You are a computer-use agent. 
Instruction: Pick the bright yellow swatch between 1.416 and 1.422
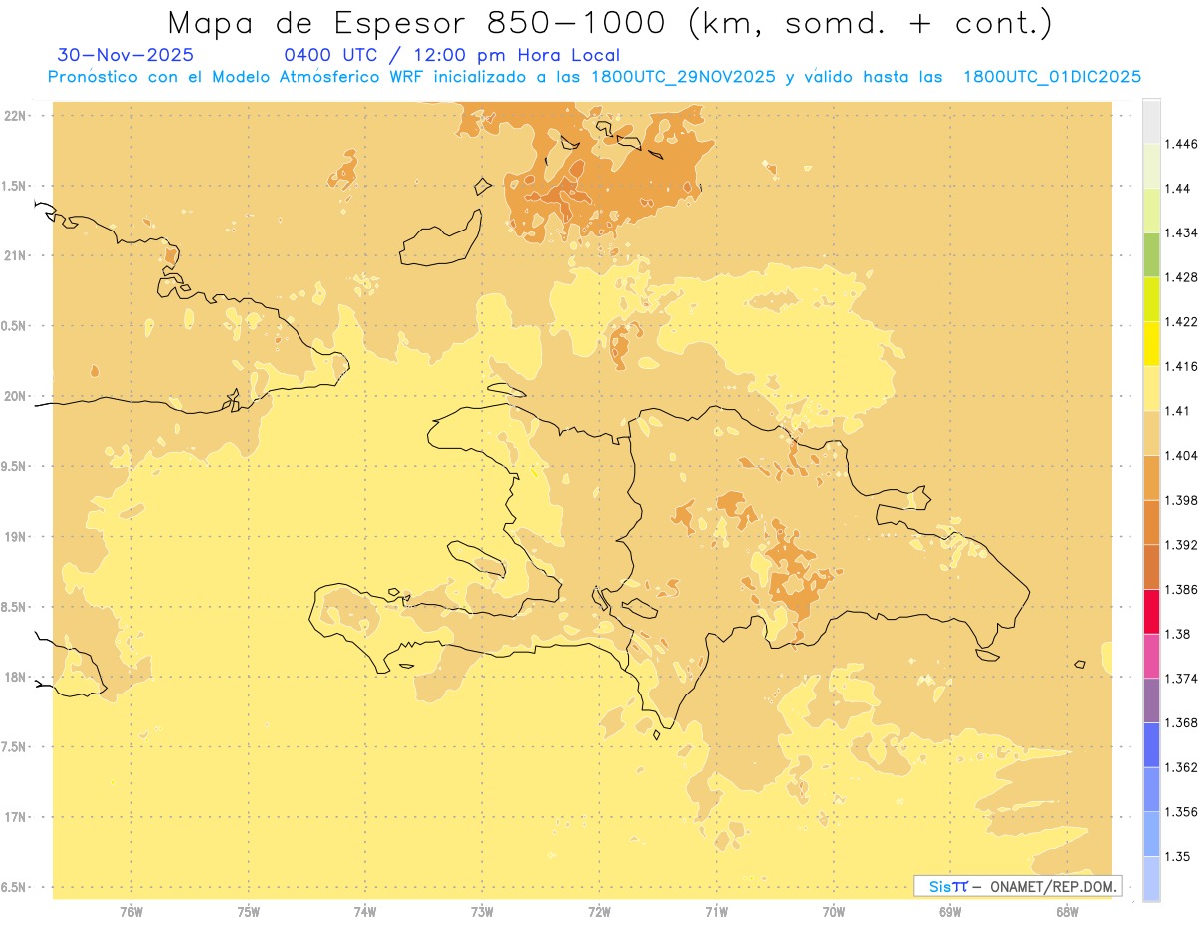point(1151,343)
